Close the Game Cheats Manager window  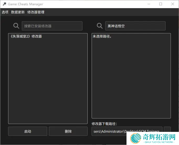[x=172, y=4]
